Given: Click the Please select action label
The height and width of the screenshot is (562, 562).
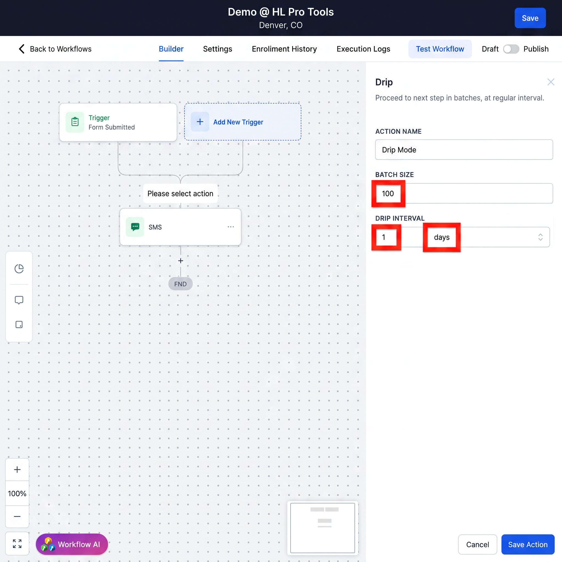Looking at the screenshot, I should (180, 193).
